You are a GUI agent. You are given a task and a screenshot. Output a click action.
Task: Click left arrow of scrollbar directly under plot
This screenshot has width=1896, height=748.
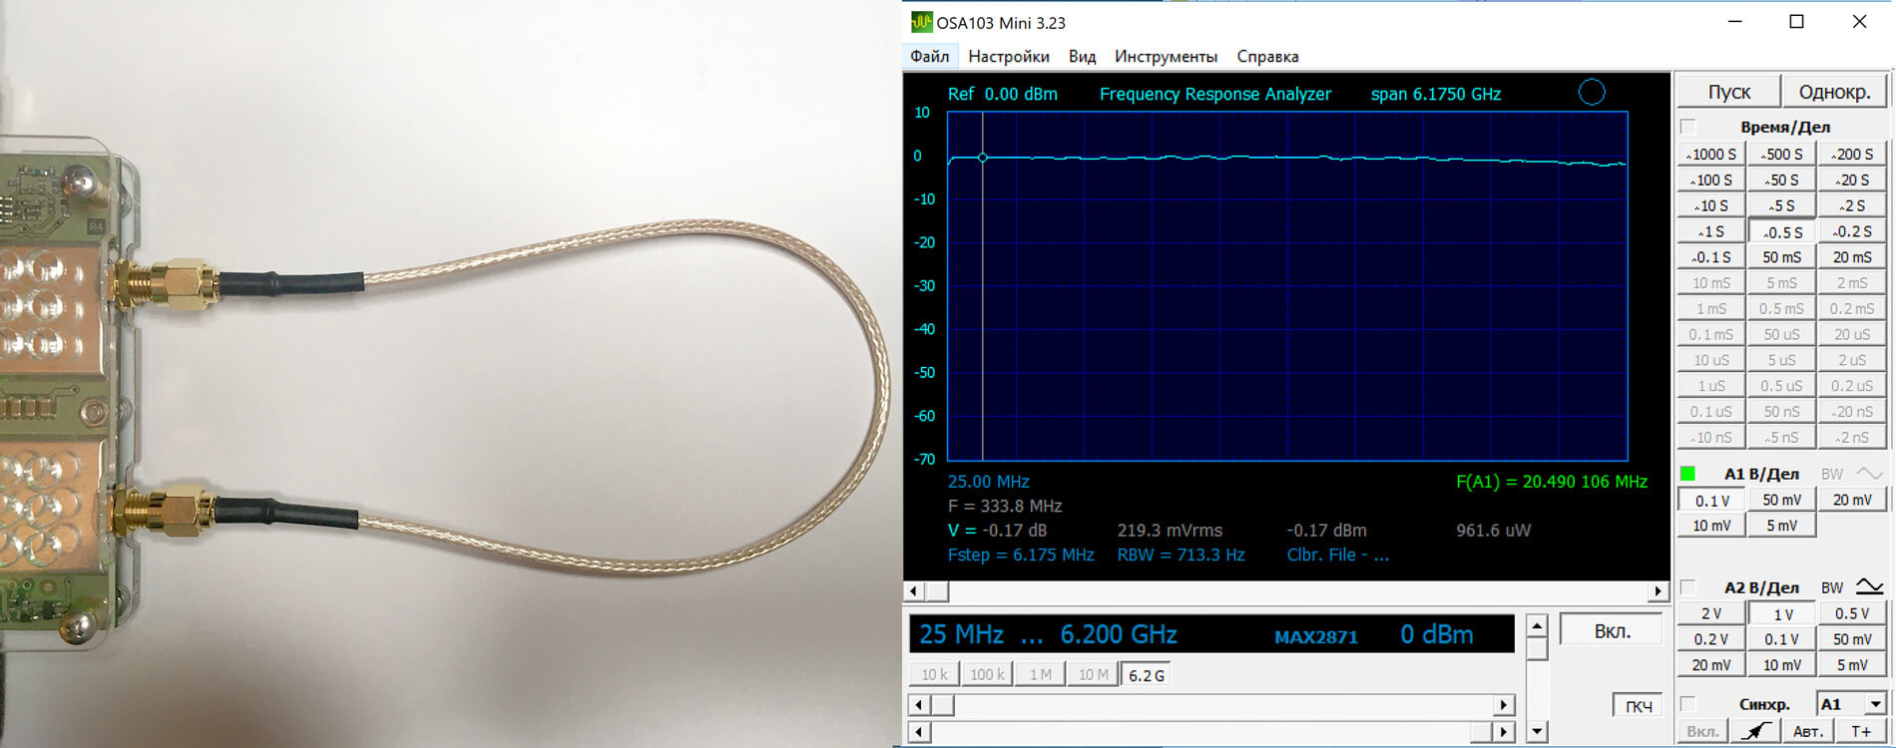click(x=913, y=591)
